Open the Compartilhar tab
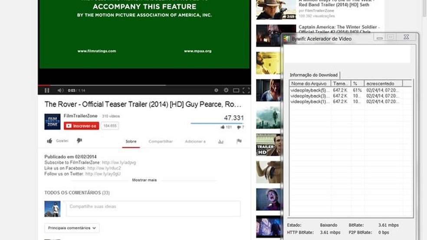Screen dimensions: 427x240 (x=161, y=141)
